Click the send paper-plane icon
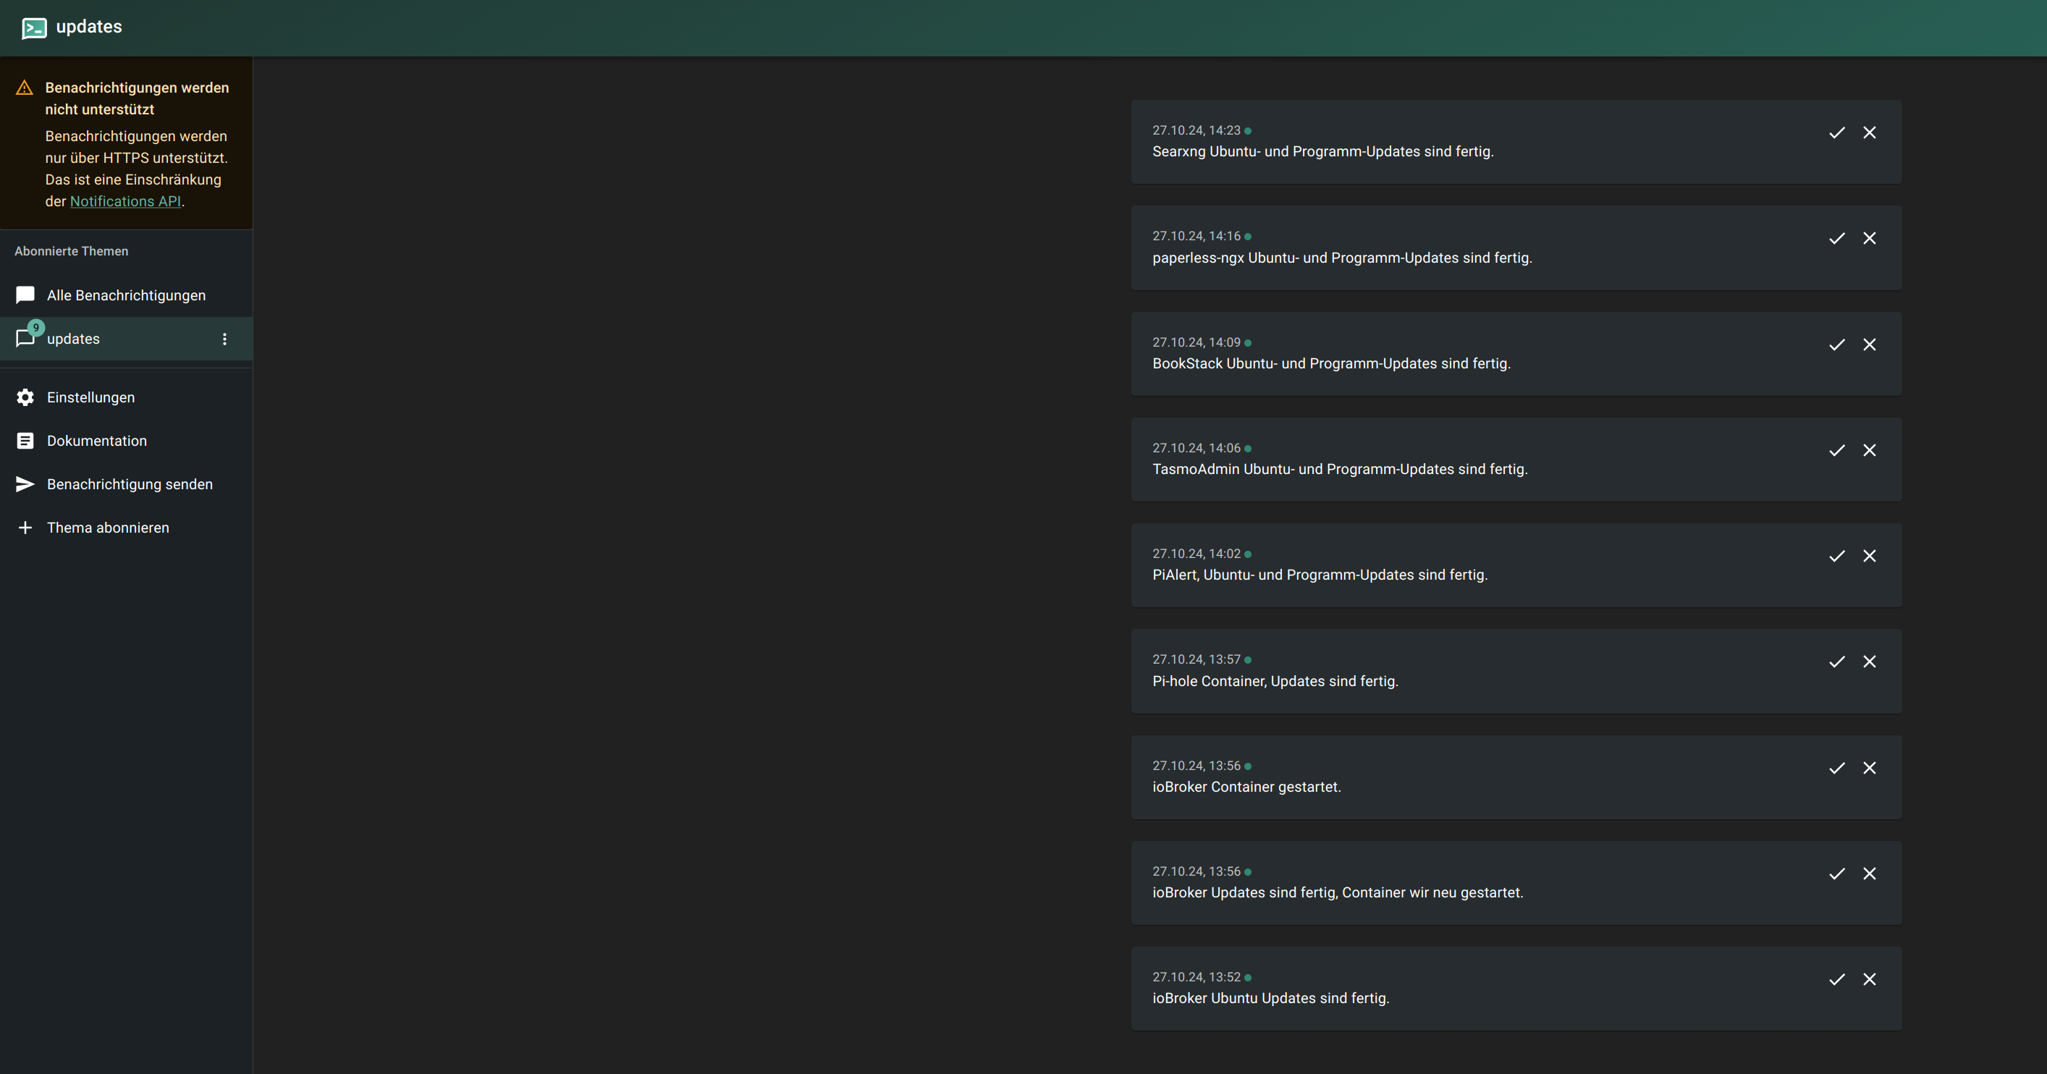The image size is (2047, 1074). (25, 485)
